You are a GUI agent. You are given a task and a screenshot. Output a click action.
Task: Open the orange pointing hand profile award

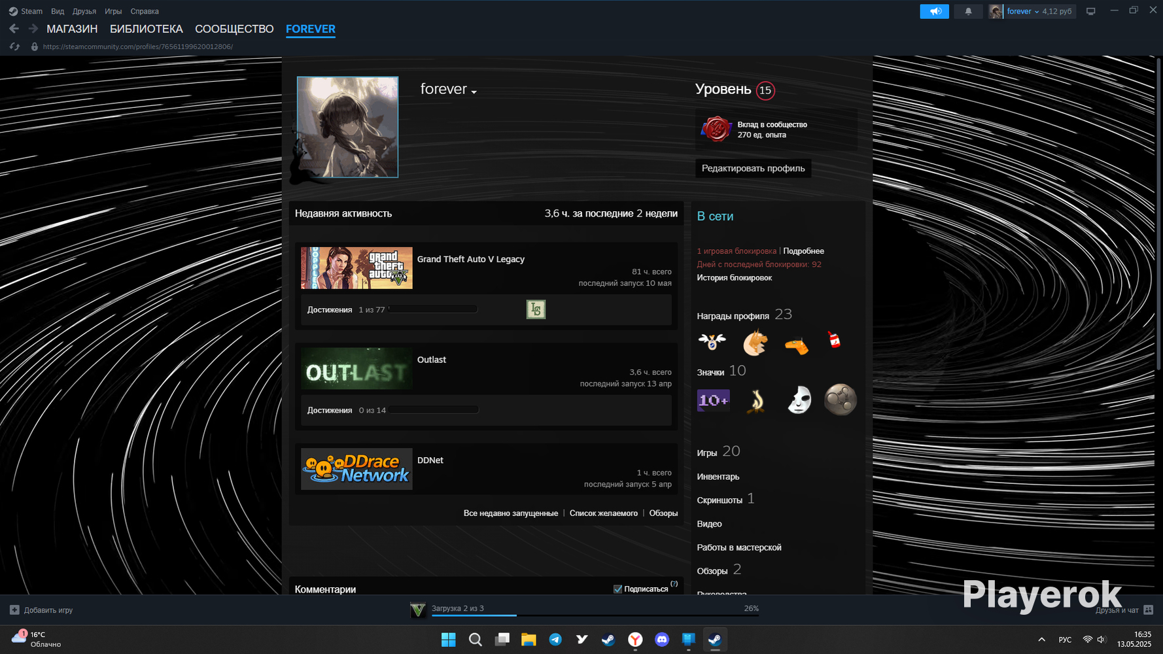(x=797, y=344)
